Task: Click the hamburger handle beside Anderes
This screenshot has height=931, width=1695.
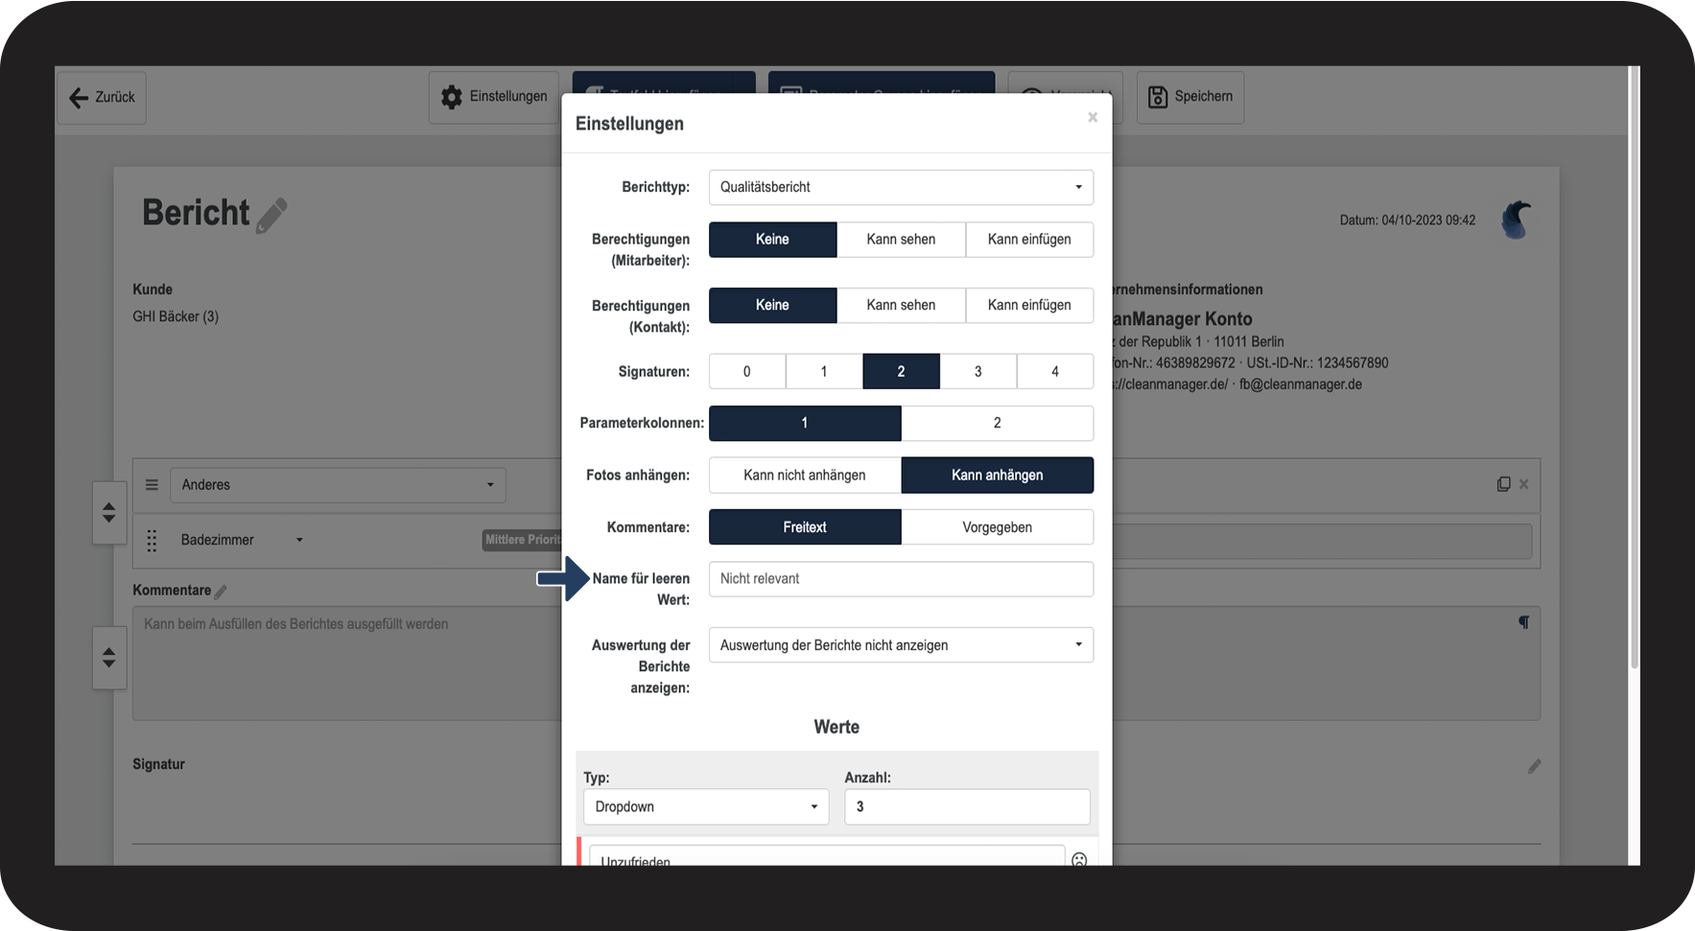Action: point(152,485)
